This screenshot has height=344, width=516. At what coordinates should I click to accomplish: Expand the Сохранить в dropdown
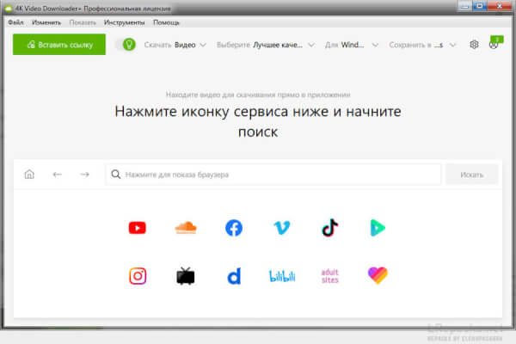422,45
